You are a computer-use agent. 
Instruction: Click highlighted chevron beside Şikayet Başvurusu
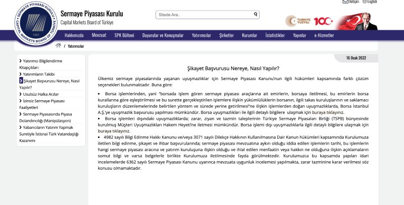point(21,81)
